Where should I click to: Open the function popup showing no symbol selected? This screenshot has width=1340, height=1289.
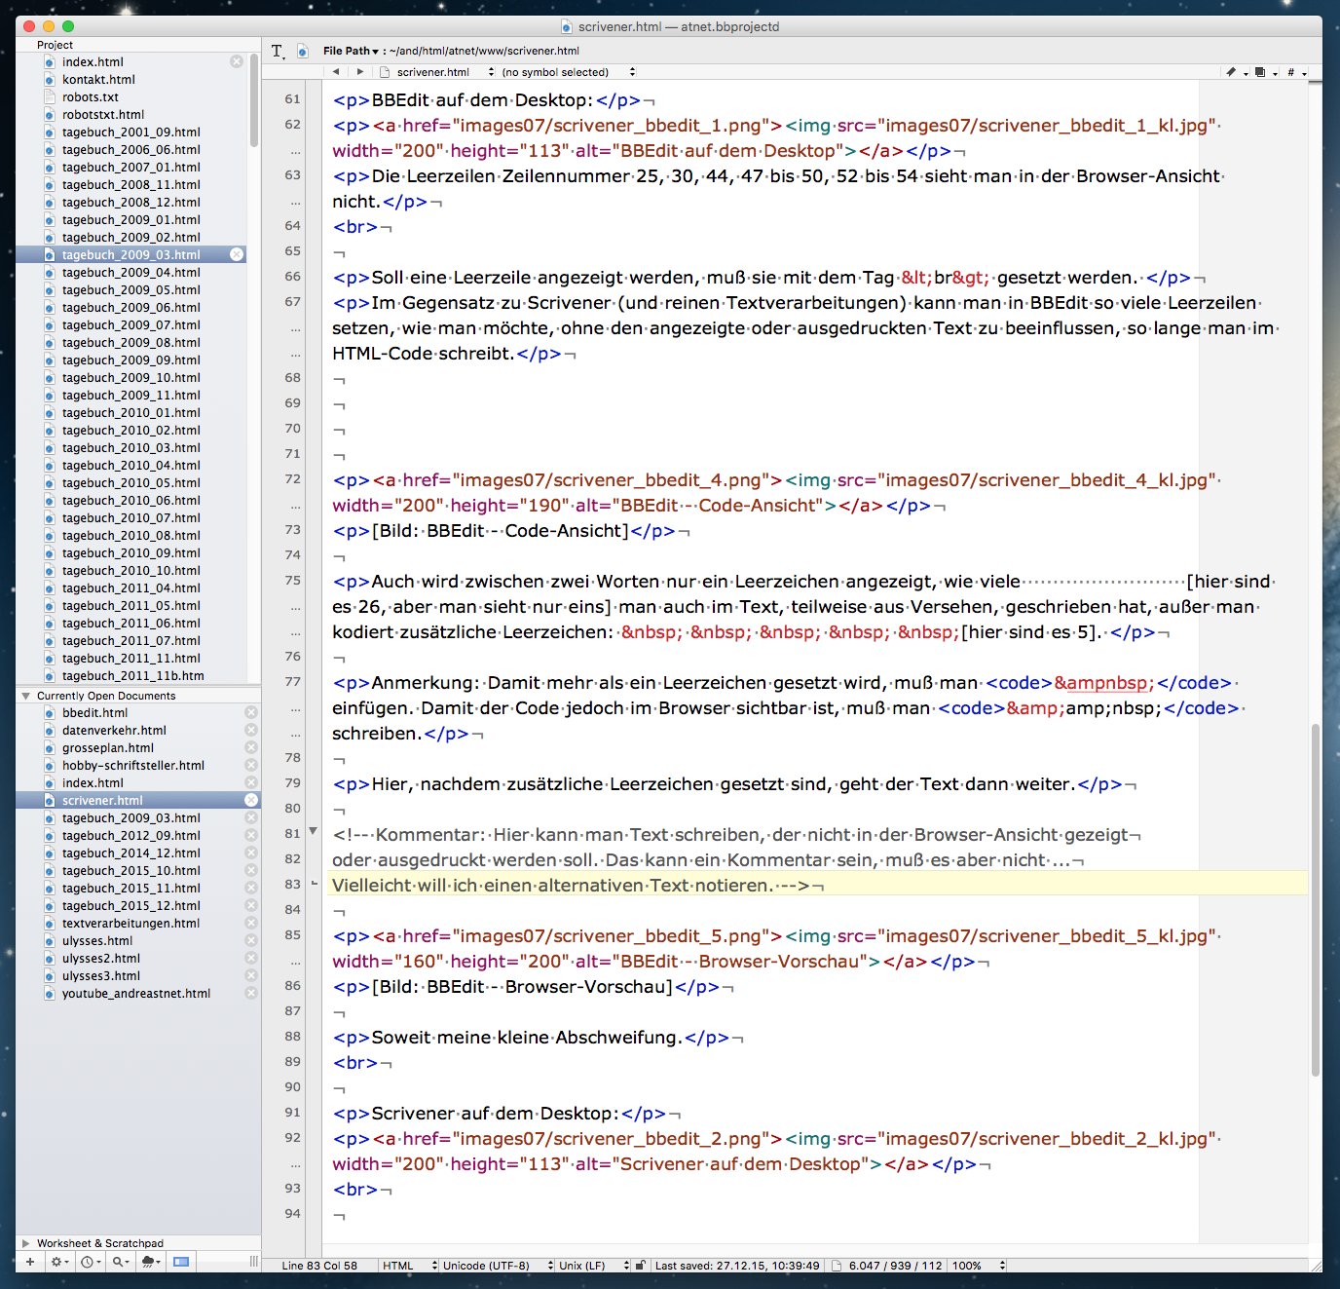click(569, 72)
